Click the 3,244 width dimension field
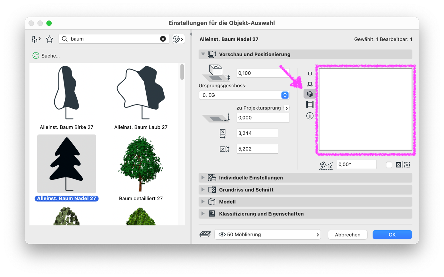This screenshot has width=444, height=277. [x=257, y=133]
